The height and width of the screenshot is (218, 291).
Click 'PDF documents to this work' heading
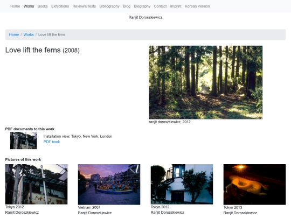(x=30, y=129)
